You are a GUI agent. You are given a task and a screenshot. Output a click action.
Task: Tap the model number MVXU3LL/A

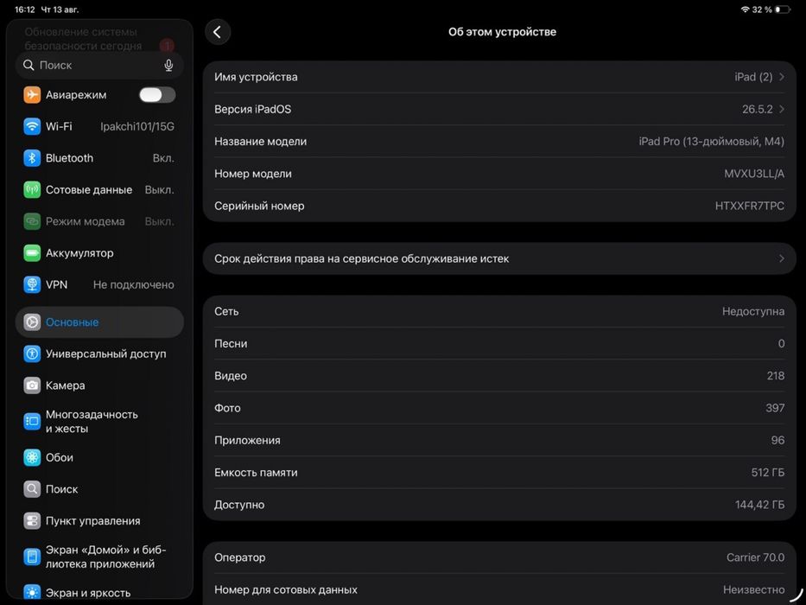(754, 174)
